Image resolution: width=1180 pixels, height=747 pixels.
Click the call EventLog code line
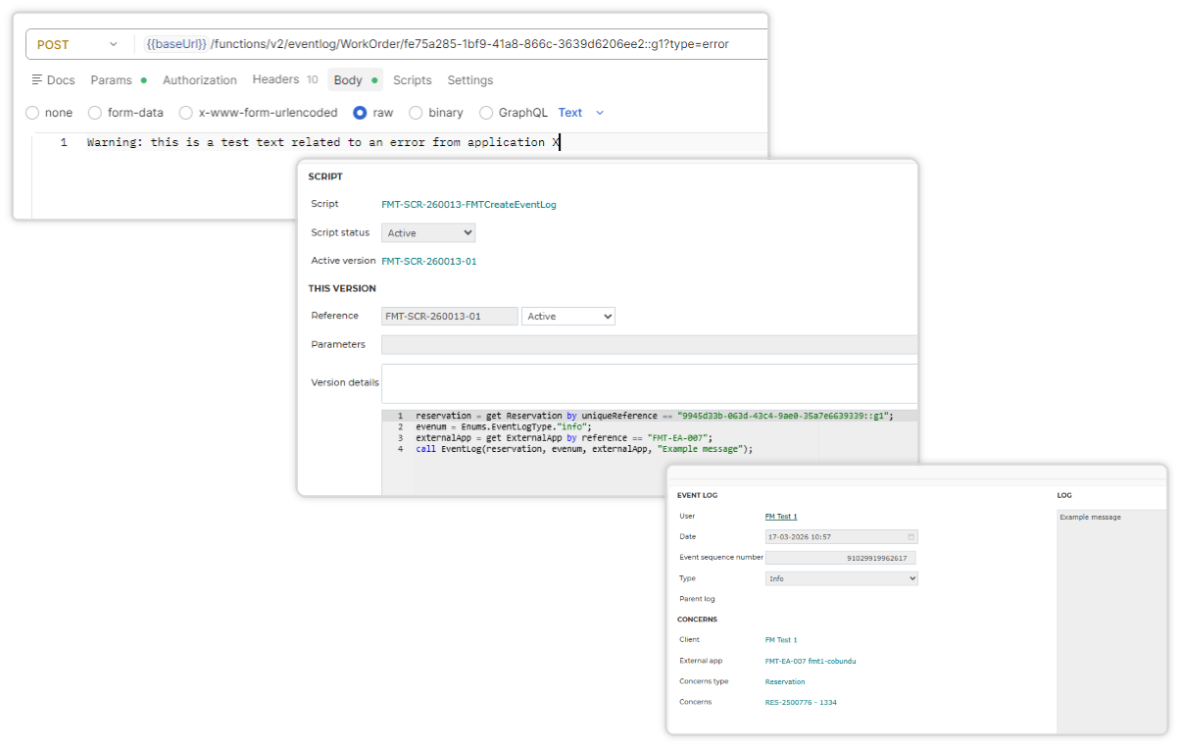coord(583,449)
